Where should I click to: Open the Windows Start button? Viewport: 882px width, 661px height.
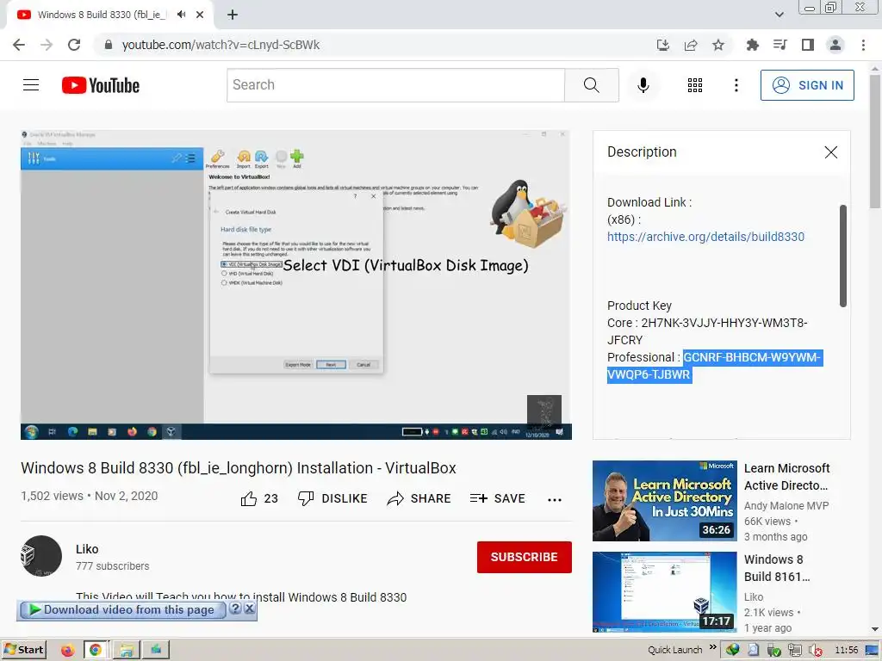tap(24, 650)
